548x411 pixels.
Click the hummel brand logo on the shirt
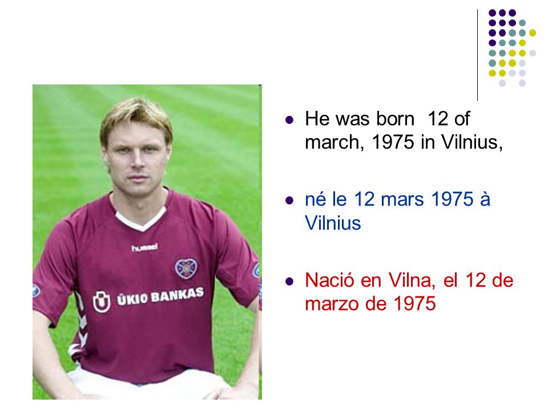pos(144,248)
